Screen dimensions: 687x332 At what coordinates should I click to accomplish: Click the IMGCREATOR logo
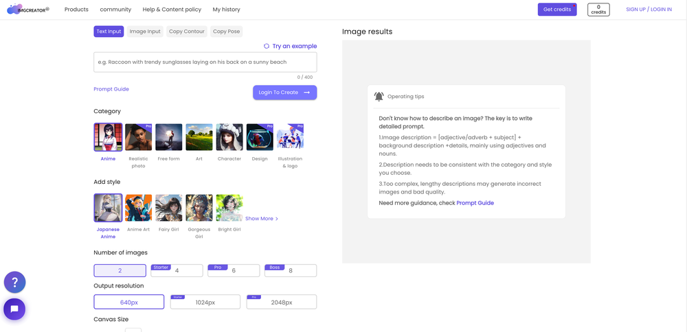tap(28, 9)
